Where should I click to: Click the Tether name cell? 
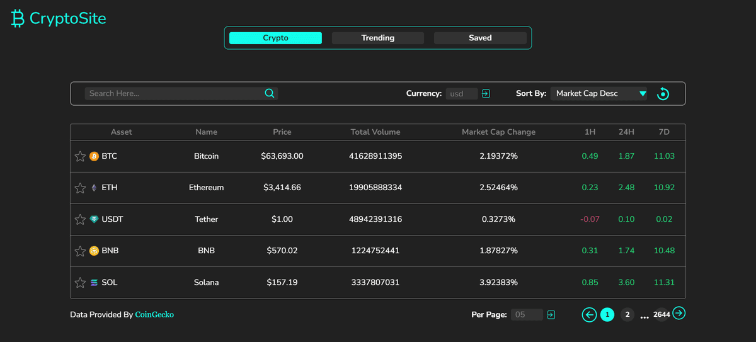[x=206, y=219]
